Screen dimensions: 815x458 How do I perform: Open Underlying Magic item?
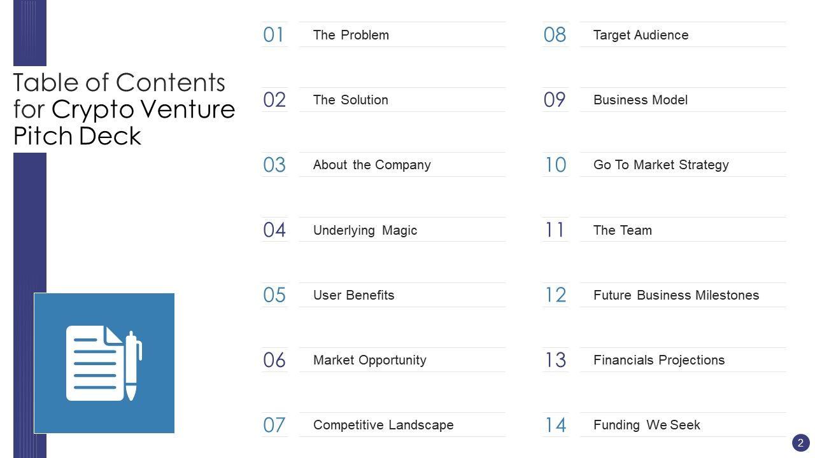click(365, 230)
